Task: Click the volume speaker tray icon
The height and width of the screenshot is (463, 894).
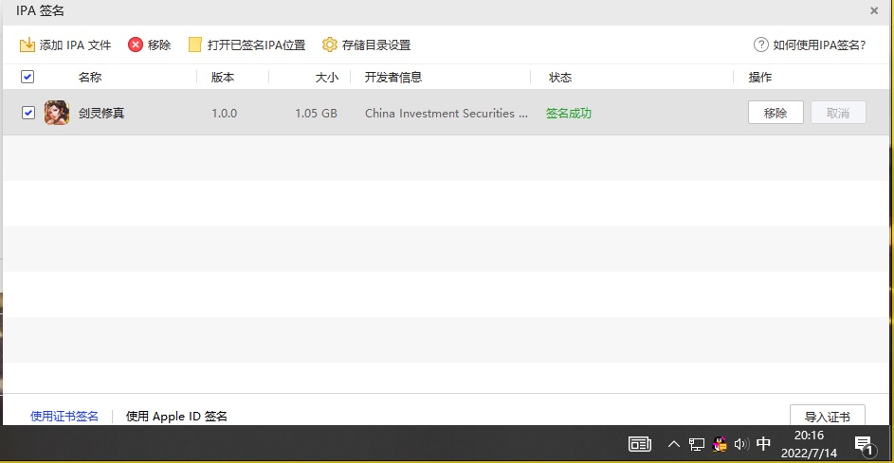Action: point(741,444)
